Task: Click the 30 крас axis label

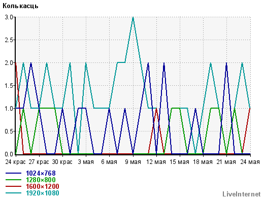Action: [x=62, y=162]
